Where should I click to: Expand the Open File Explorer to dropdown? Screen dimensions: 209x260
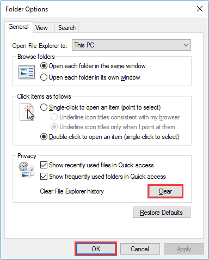(131, 45)
